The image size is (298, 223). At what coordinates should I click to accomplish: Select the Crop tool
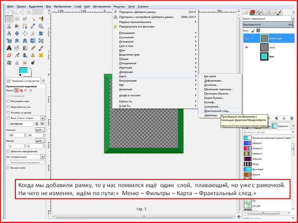coord(33,34)
